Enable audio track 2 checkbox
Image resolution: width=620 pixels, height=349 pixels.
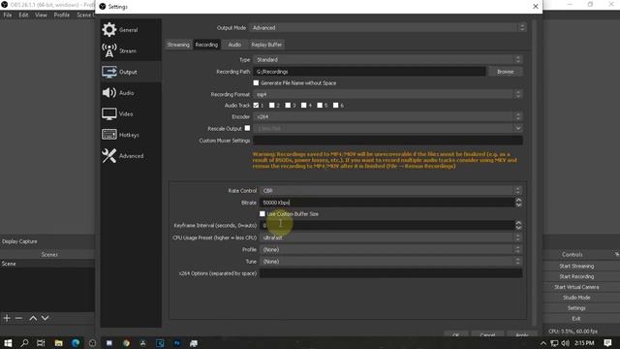[271, 106]
